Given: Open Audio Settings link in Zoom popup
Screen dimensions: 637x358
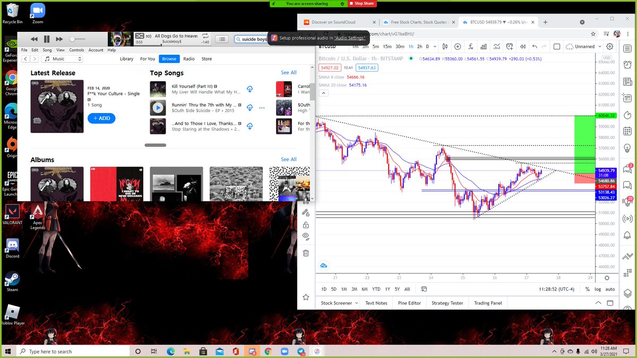Looking at the screenshot, I should point(350,38).
